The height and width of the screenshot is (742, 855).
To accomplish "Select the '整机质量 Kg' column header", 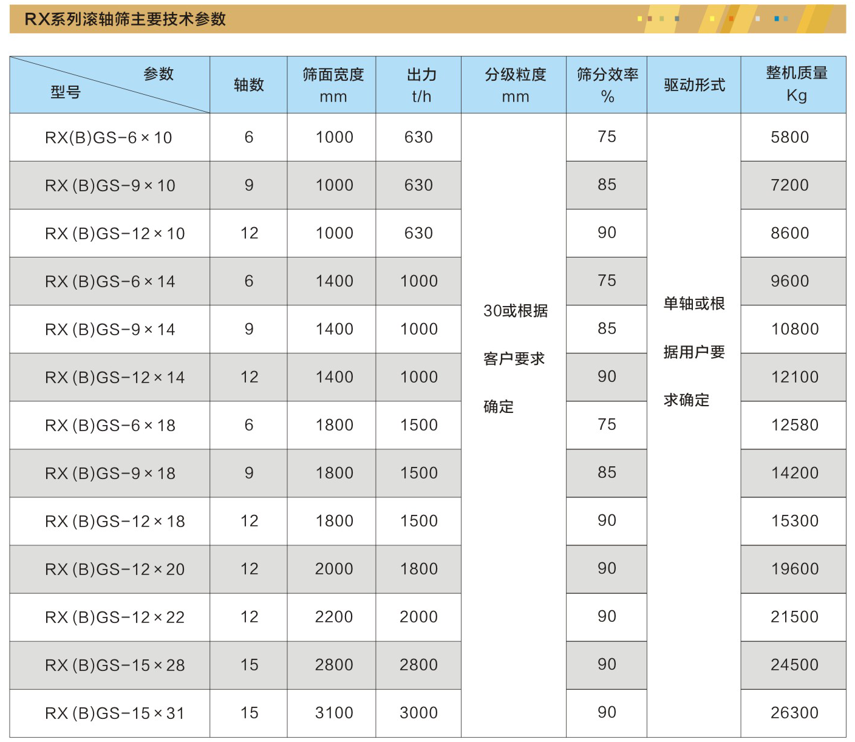I will click(796, 84).
